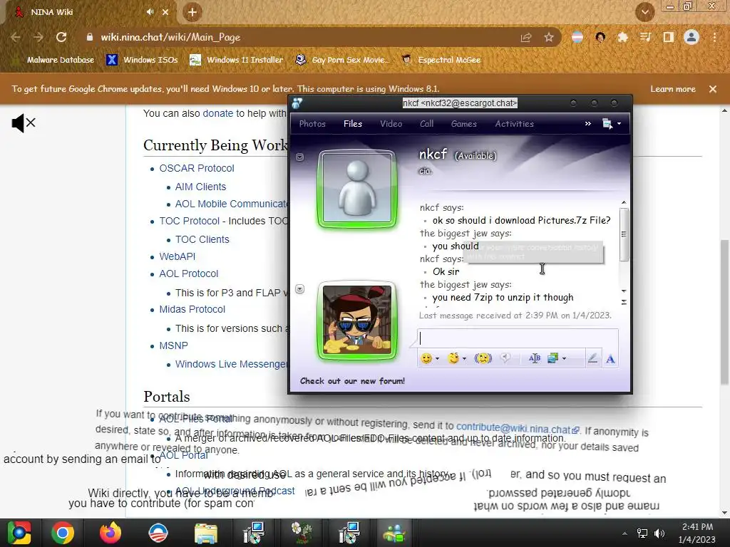Click Check out our new forum link

352,381
